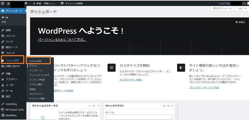Click the paintbrush icon next to 外観
249x120 pixels.
click(3, 74)
